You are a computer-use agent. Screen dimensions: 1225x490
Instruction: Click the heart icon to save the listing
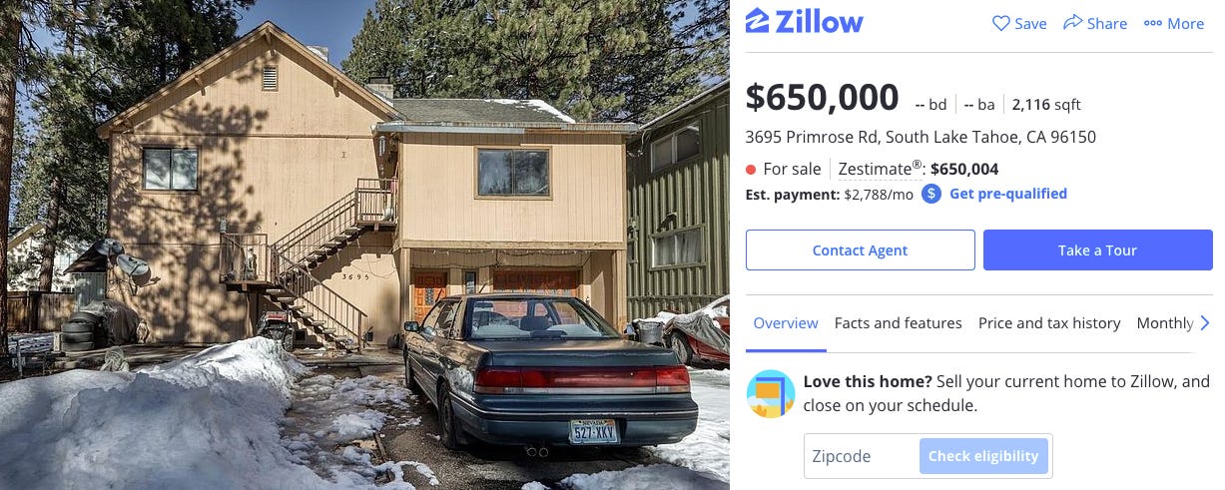click(x=1000, y=23)
